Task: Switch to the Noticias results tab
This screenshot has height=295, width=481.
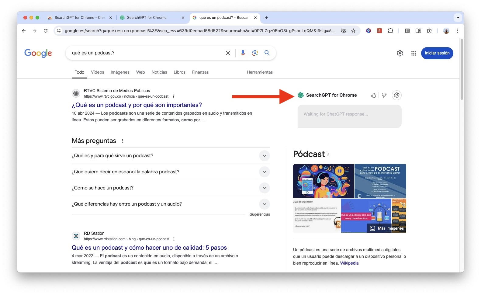Action: point(159,72)
